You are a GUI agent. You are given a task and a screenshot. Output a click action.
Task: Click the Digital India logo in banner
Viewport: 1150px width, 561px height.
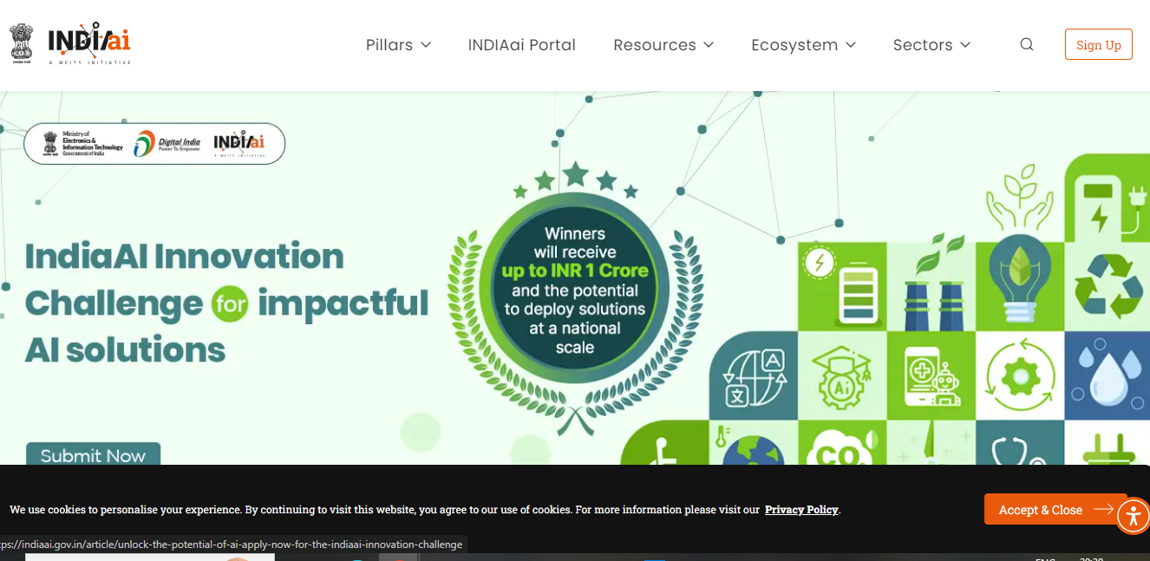[x=167, y=144]
